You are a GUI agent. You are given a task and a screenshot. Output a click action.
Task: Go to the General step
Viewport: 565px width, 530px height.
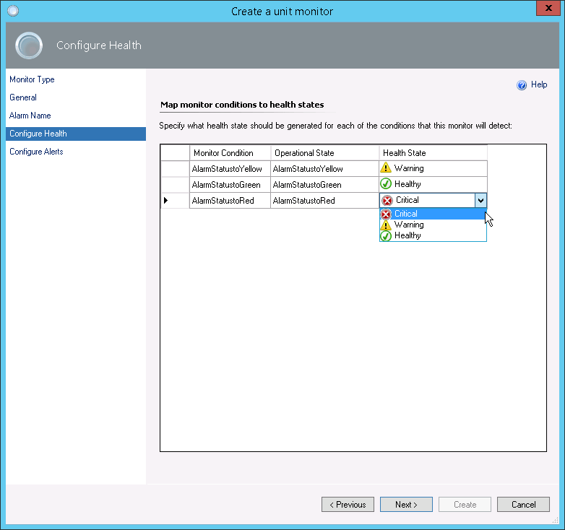point(23,97)
